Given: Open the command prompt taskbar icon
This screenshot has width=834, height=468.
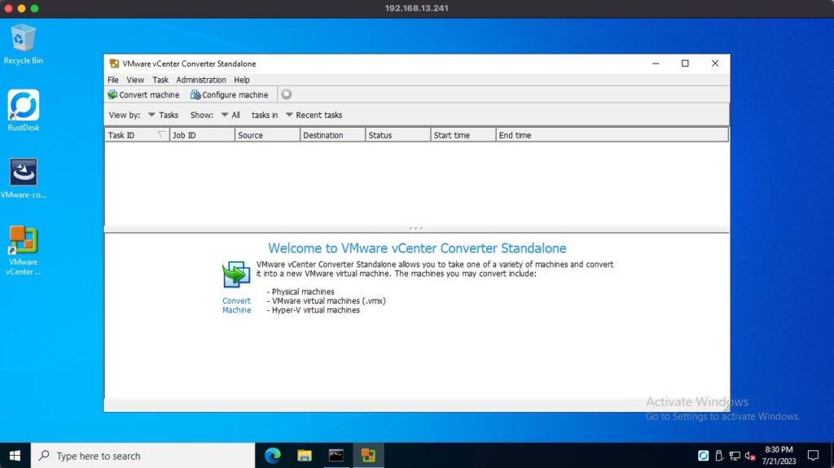Looking at the screenshot, I should (x=336, y=456).
